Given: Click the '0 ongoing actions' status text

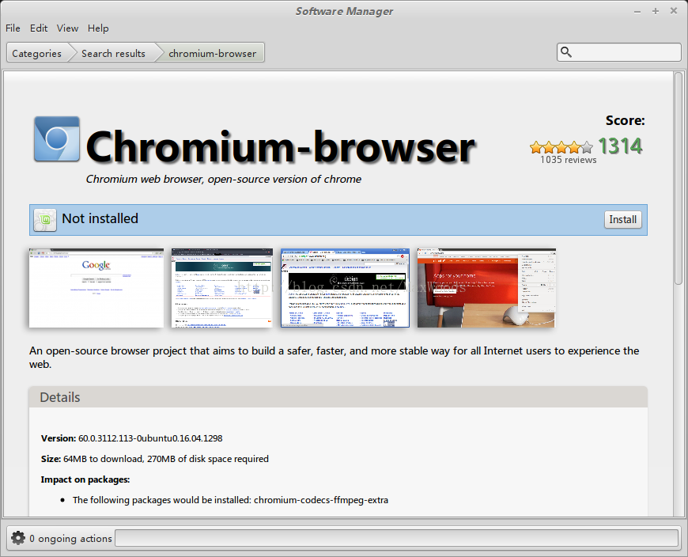Looking at the screenshot, I should pos(70,538).
